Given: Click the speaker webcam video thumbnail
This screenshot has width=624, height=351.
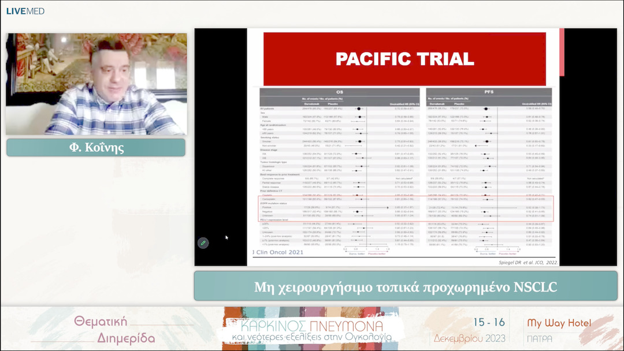Looking at the screenshot, I should click(96, 84).
